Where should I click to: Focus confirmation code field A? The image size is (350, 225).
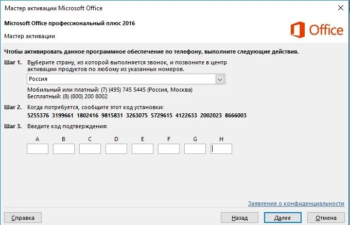[38, 149]
